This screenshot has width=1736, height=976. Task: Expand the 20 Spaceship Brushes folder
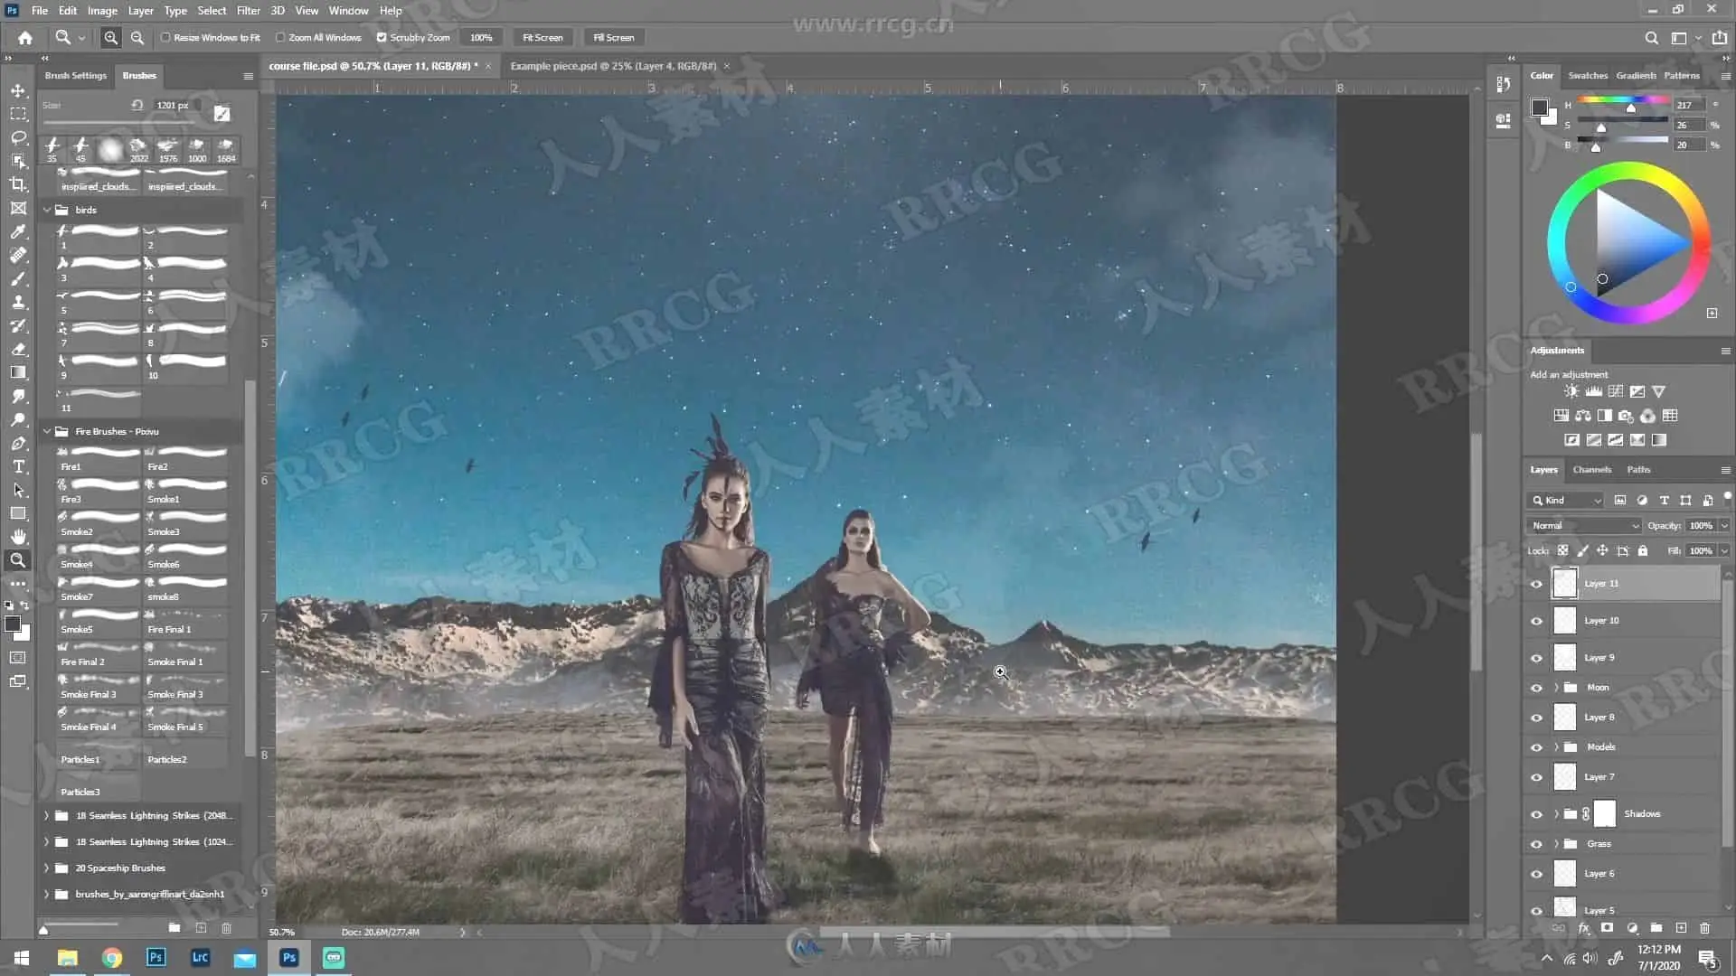pyautogui.click(x=47, y=868)
